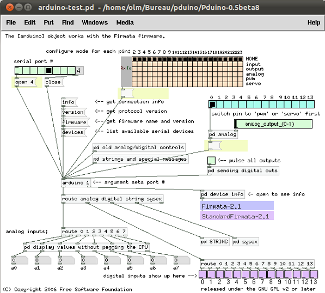Click the 'devices' message box
This screenshot has height=293, width=325.
tap(74, 132)
